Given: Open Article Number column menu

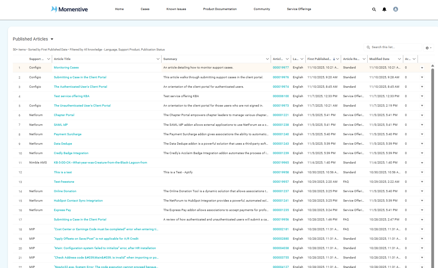Looking at the screenshot, I should pyautogui.click(x=287, y=59).
